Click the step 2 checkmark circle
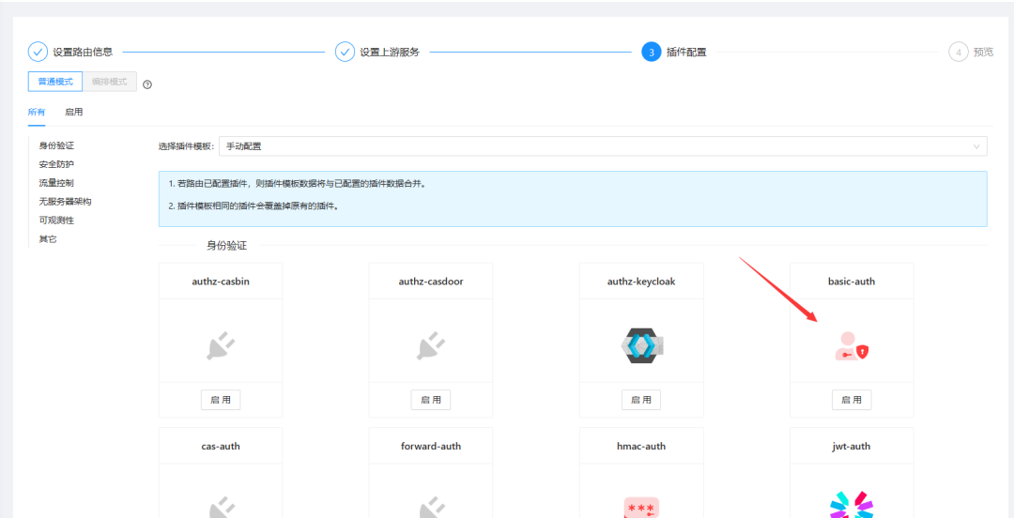This screenshot has height=518, width=1014. tap(345, 52)
